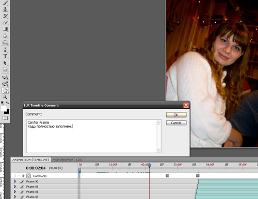Swap foreground and background colors
Screen dimensions: 258x199
pyautogui.click(x=7, y=103)
